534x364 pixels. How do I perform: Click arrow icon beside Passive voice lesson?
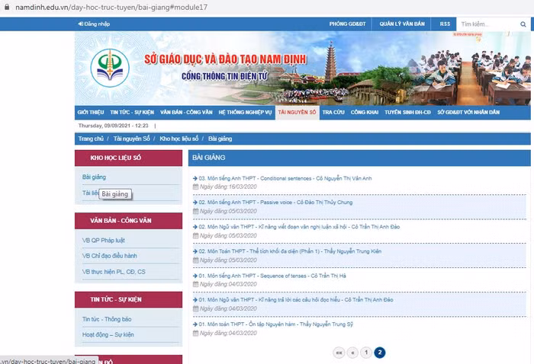[x=195, y=203]
